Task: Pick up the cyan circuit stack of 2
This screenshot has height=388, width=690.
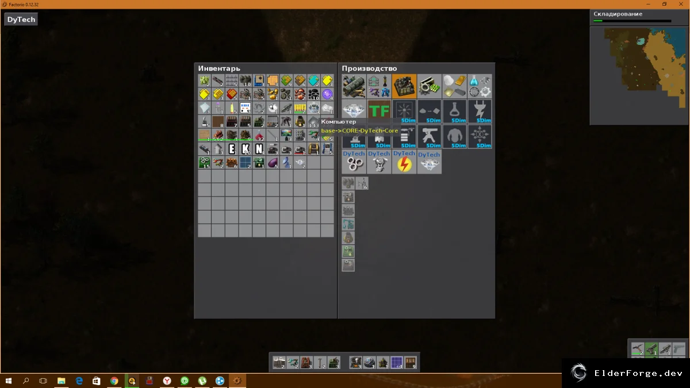Action: point(313,80)
